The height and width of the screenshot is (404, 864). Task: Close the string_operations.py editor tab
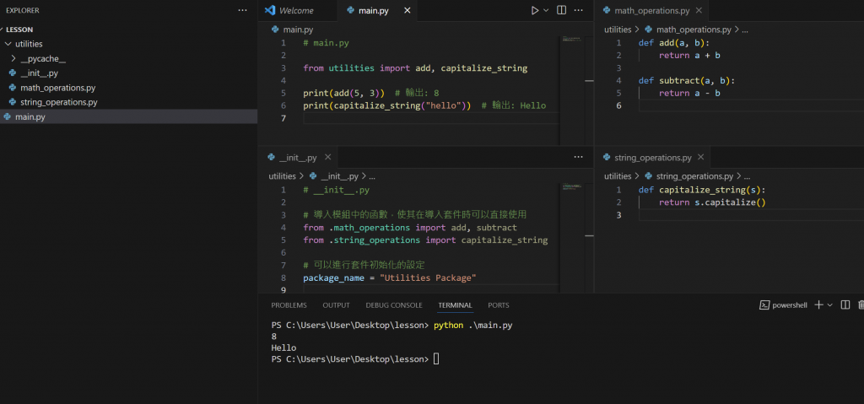tap(701, 157)
